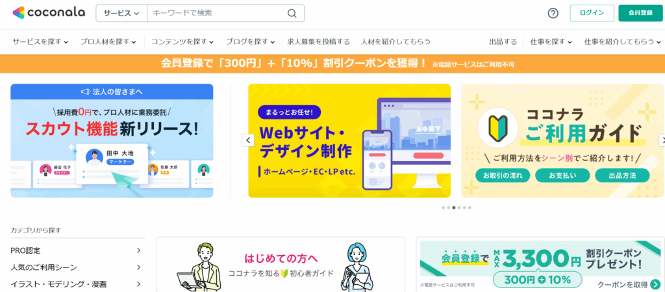This screenshot has width=665, height=292.
Task: Open 求人募集を投稿する in the navigation
Action: (318, 42)
